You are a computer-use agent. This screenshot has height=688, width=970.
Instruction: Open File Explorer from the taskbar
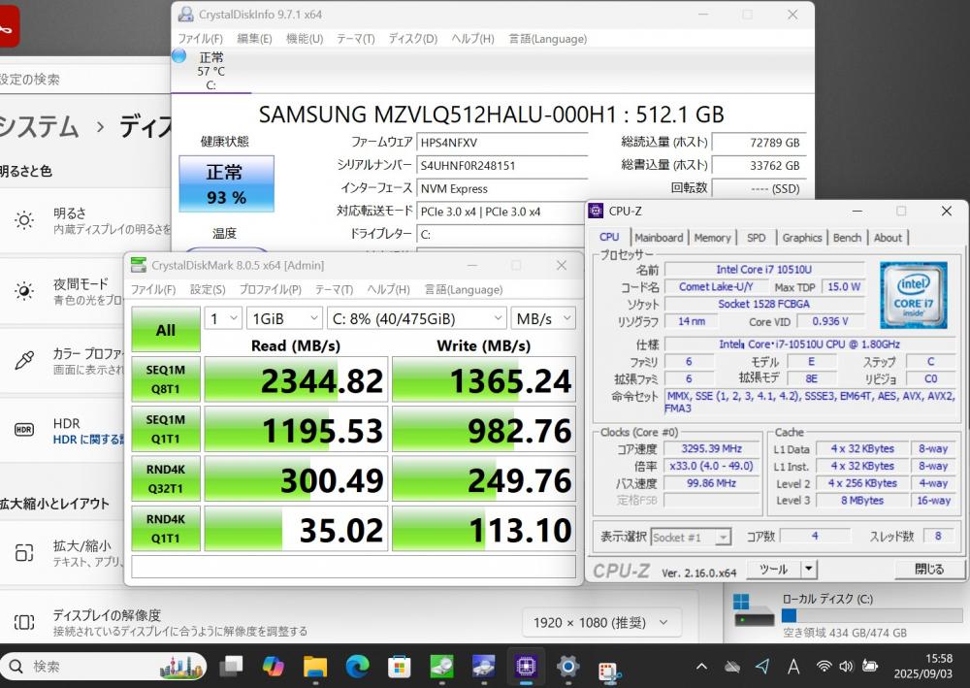(x=315, y=667)
